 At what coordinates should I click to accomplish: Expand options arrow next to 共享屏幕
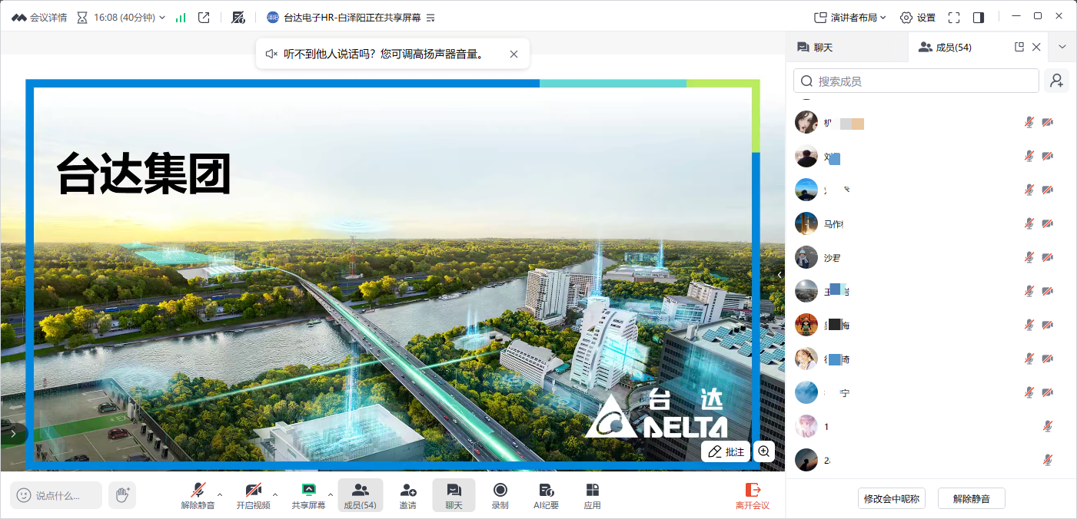coord(331,494)
